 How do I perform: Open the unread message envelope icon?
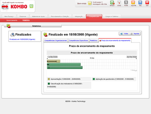click(x=90, y=3)
